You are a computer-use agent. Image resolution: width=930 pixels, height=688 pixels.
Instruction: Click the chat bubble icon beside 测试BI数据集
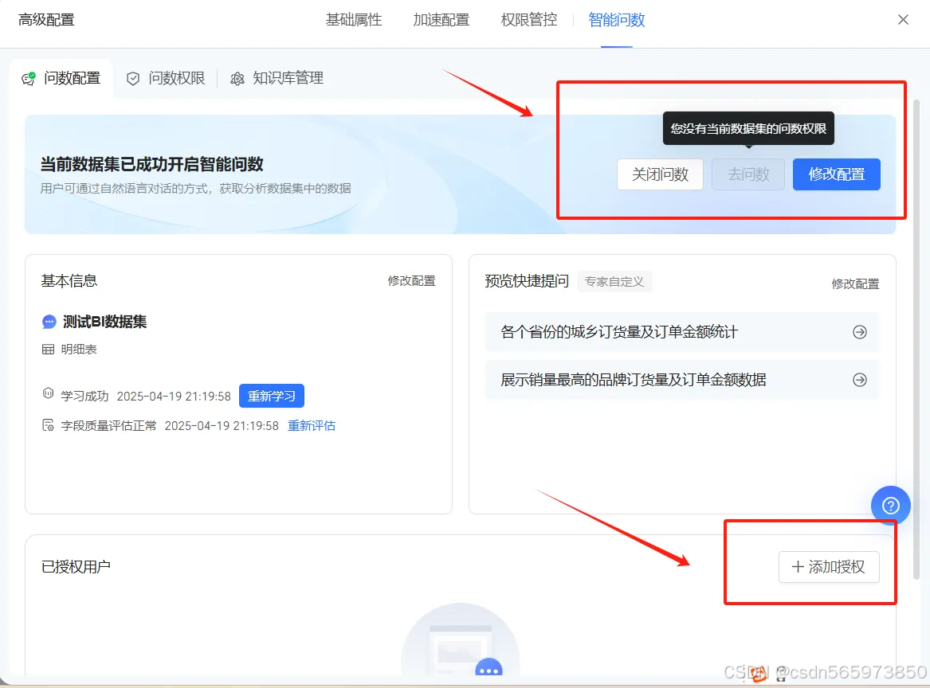coord(48,321)
